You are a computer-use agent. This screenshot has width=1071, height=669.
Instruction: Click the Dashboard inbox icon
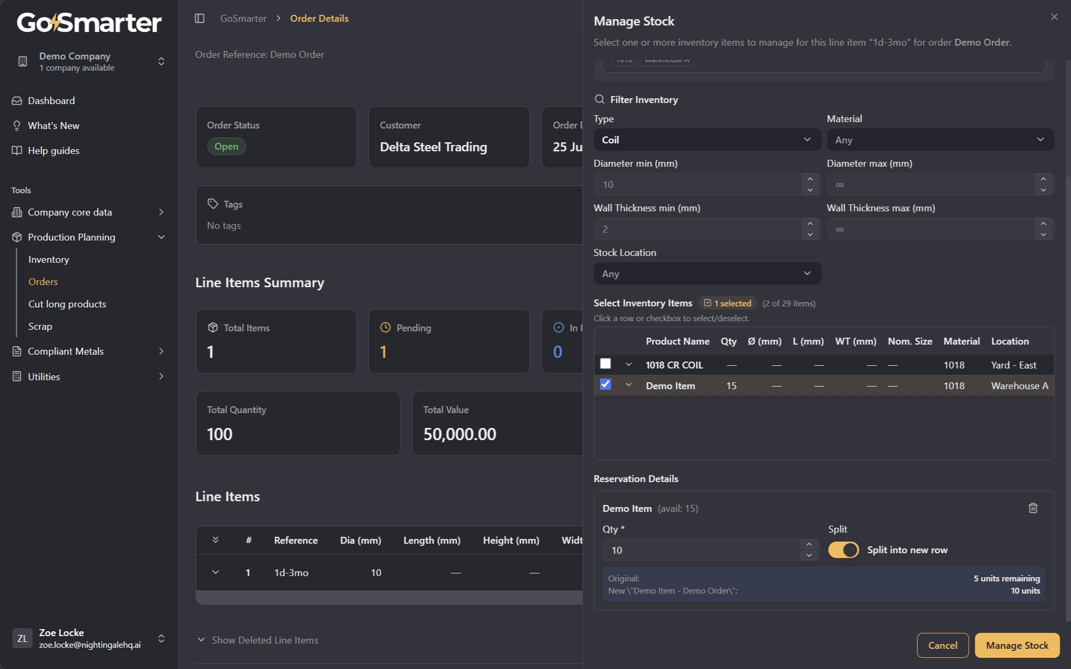coord(17,101)
